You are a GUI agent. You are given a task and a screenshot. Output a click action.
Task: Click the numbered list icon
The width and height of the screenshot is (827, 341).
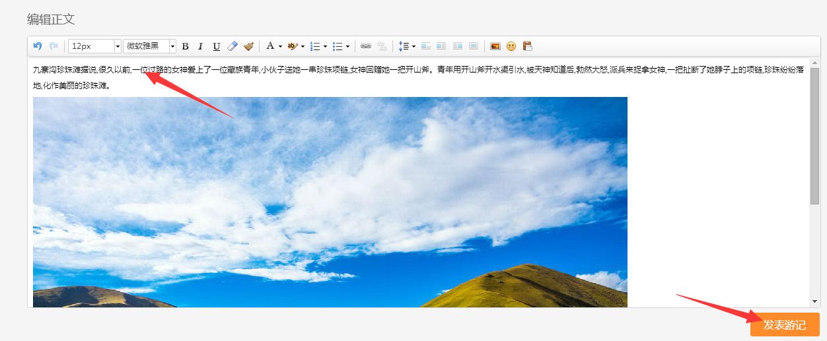316,46
